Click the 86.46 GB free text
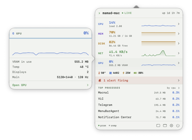This screenshot has height=140, width=192. click(118, 46)
